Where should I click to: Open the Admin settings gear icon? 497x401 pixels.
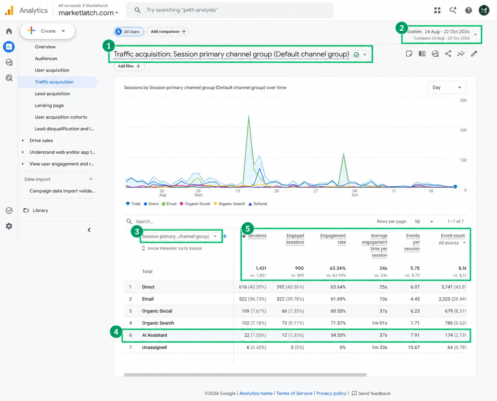[9, 226]
